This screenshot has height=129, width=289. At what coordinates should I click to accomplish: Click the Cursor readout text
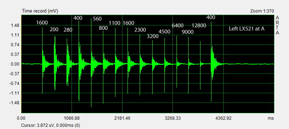pyautogui.click(x=51, y=125)
